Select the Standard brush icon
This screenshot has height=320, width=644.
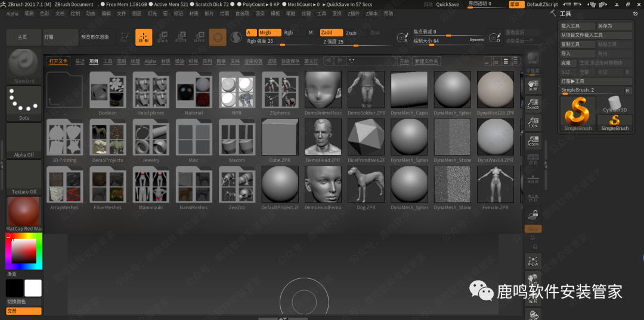(24, 63)
